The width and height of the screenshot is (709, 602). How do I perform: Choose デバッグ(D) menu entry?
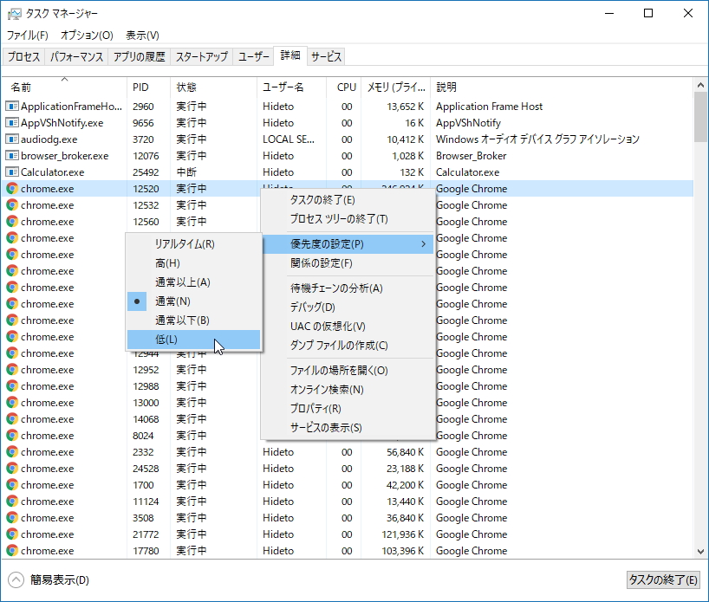[348, 307]
